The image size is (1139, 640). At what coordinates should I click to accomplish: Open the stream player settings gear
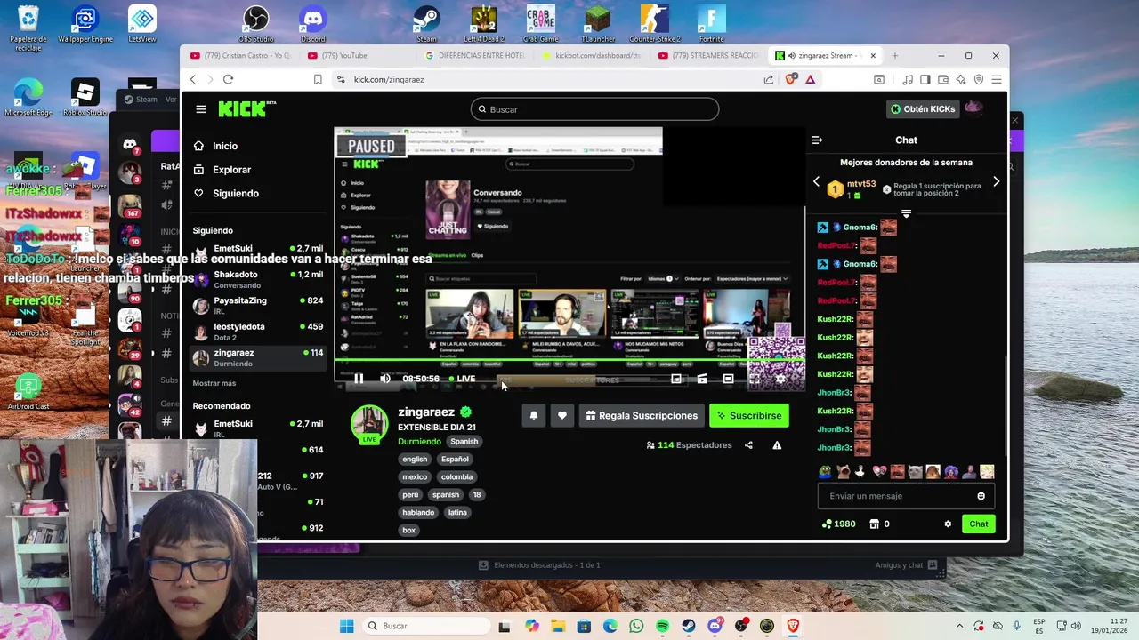click(x=780, y=379)
